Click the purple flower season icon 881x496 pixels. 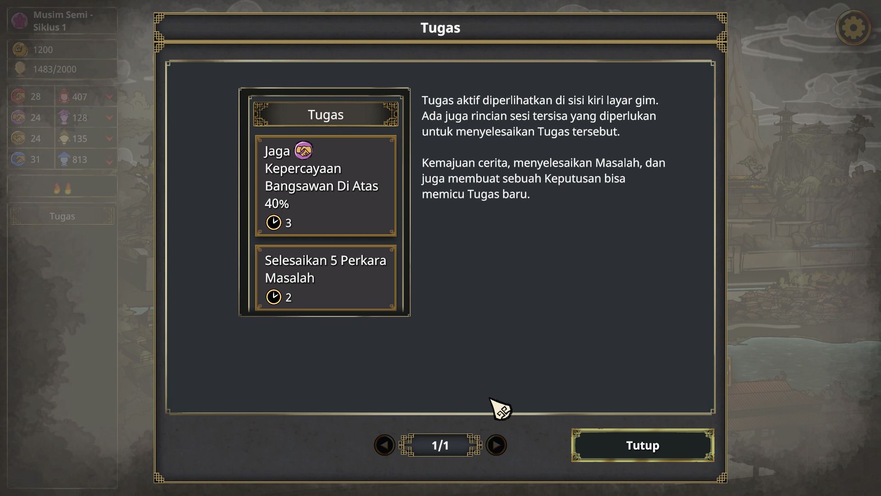[20, 21]
